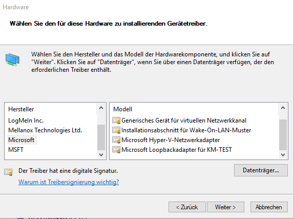
Task: Click the digital signature certificate icon
Action: click(8, 172)
